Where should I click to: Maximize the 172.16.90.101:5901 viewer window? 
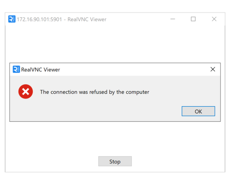[x=193, y=19]
